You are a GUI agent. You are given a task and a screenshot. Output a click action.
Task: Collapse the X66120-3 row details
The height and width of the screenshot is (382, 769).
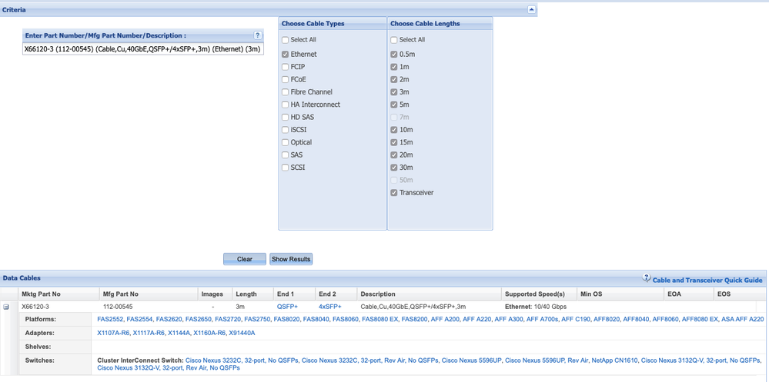[7, 307]
